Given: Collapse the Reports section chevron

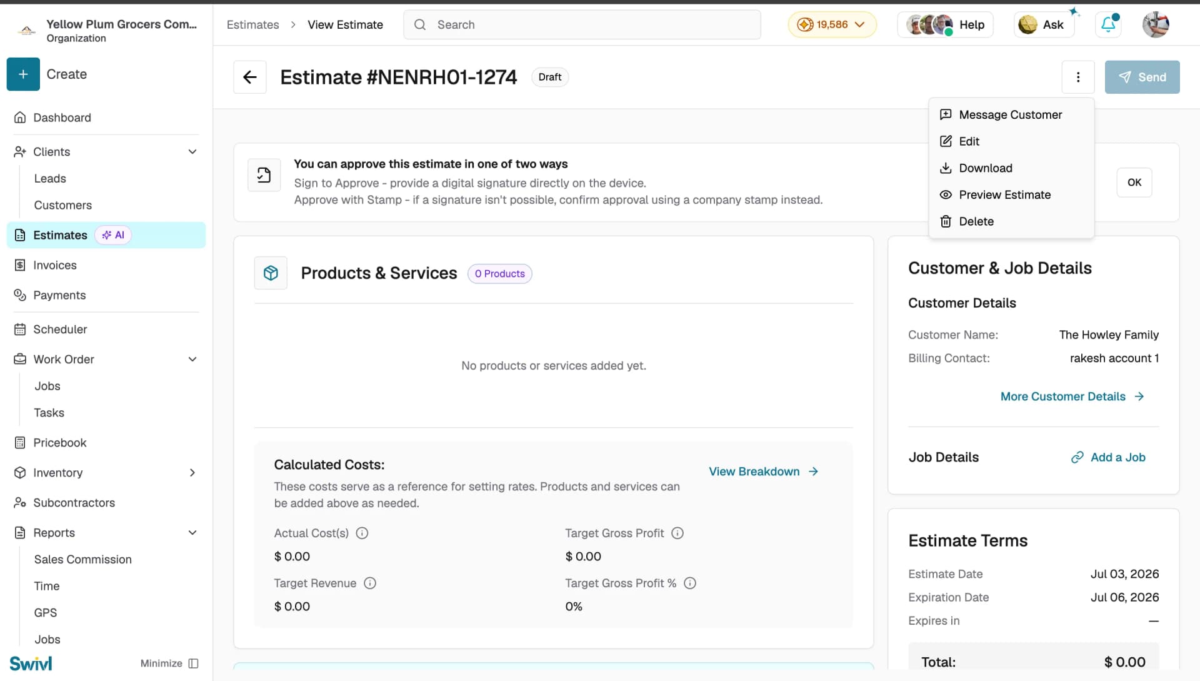Looking at the screenshot, I should tap(192, 533).
